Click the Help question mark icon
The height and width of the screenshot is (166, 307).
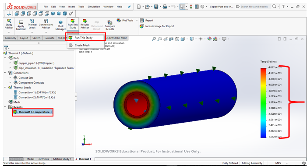pyautogui.click(x=283, y=7)
